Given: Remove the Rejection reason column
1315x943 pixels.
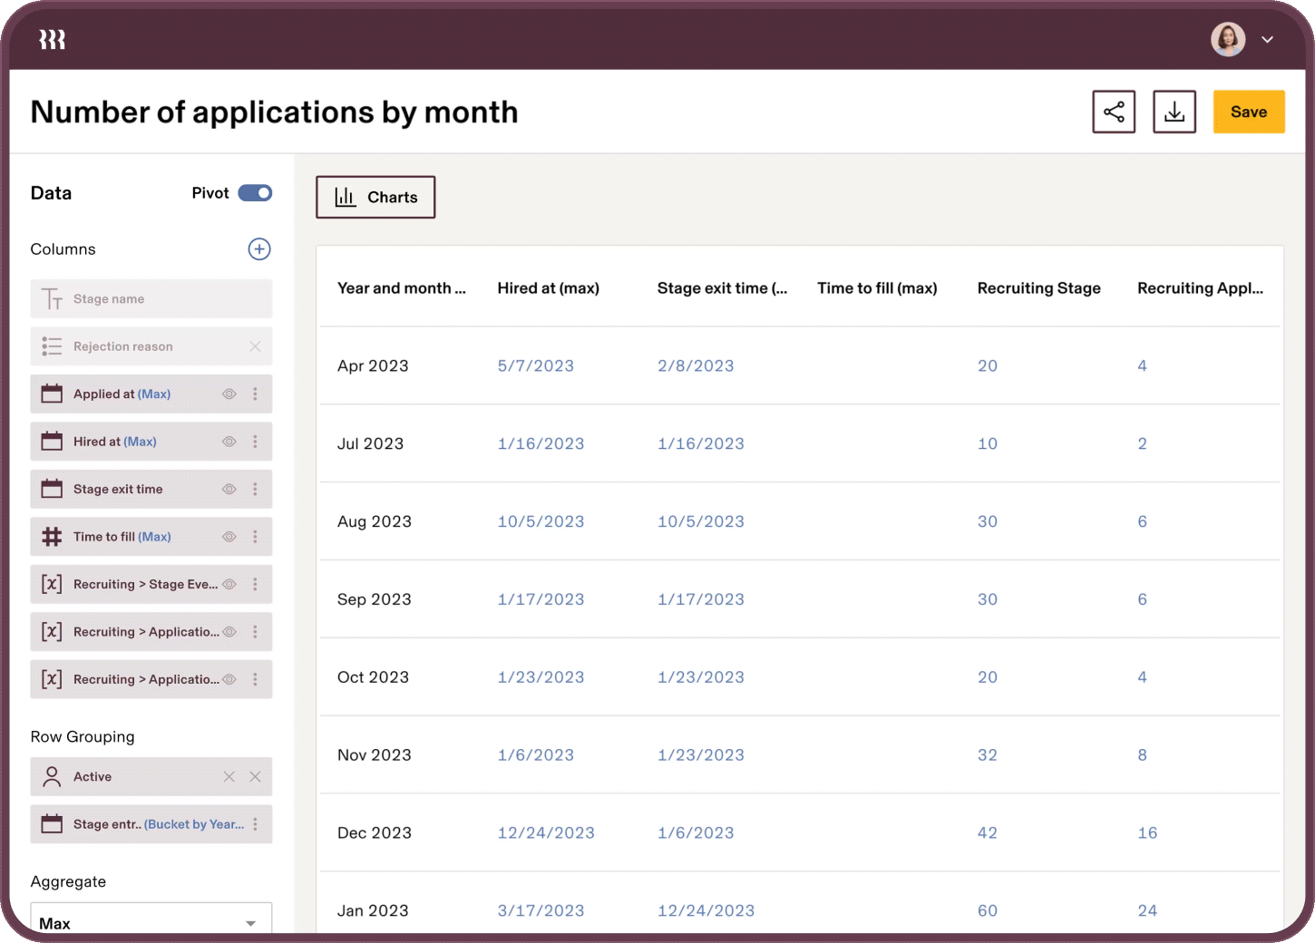Looking at the screenshot, I should [x=255, y=346].
